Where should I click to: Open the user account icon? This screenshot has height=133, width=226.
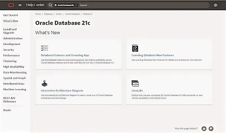click(216, 5)
